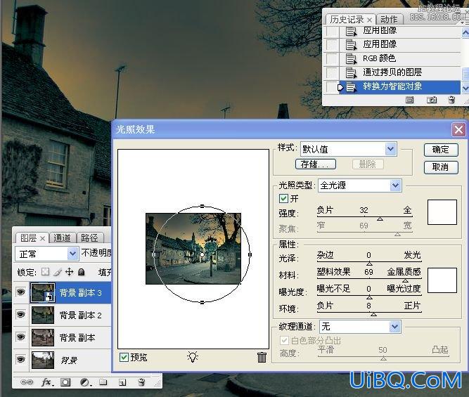469x397 pixels.
Task: Open the light color swatch beside 强度
Action: click(442, 212)
